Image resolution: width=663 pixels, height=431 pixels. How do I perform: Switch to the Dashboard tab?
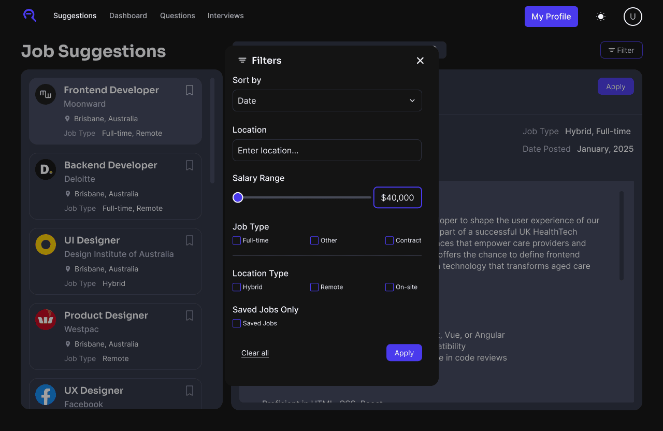point(128,16)
